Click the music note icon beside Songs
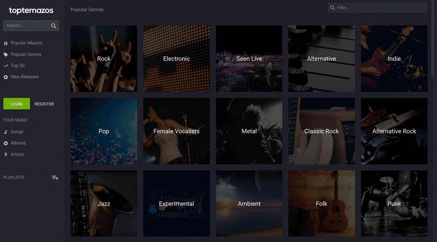 click(5, 132)
